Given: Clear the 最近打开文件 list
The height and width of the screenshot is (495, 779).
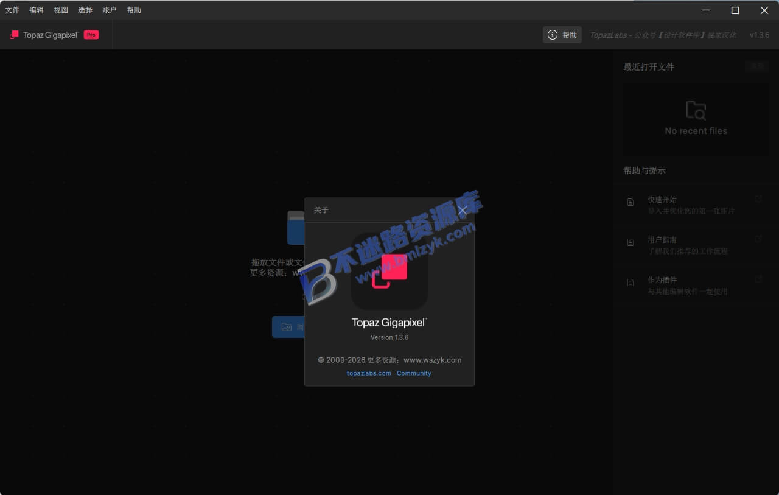Looking at the screenshot, I should (757, 66).
